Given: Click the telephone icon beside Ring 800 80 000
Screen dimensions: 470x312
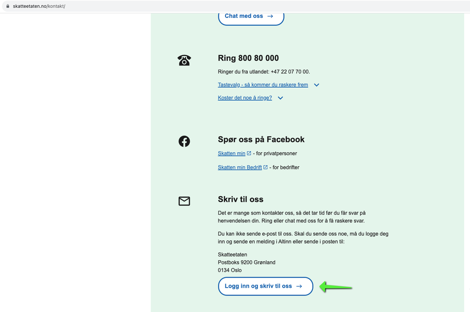Looking at the screenshot, I should click(184, 60).
